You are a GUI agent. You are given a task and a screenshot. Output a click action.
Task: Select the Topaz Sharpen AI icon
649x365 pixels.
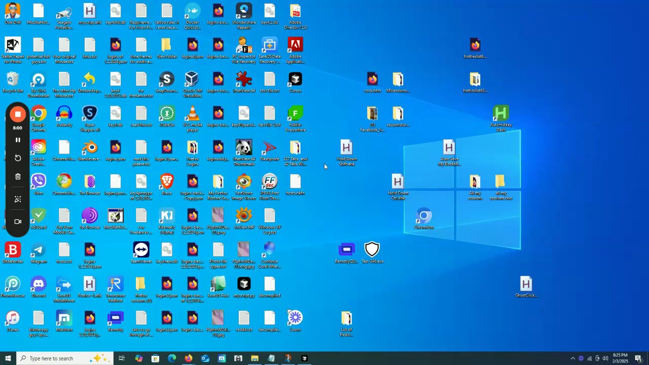90,119
